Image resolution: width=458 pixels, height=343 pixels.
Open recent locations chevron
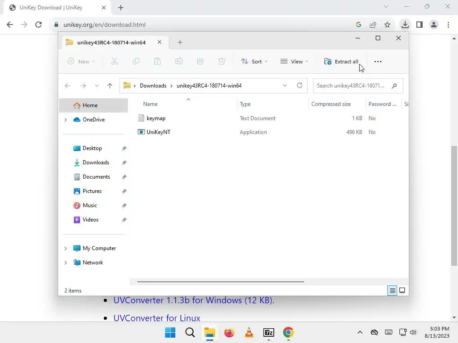[x=97, y=86]
